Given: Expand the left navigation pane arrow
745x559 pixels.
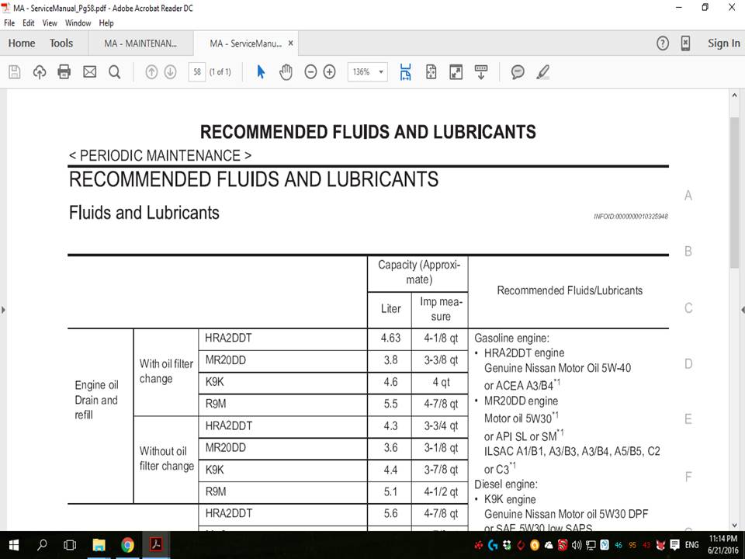Looking at the screenshot, I should 3,310.
